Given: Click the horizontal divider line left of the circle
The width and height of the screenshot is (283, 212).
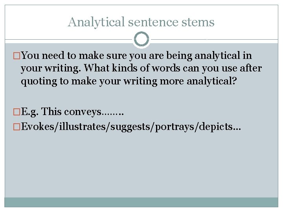Looking at the screenshot, I should pyautogui.click(x=68, y=39).
